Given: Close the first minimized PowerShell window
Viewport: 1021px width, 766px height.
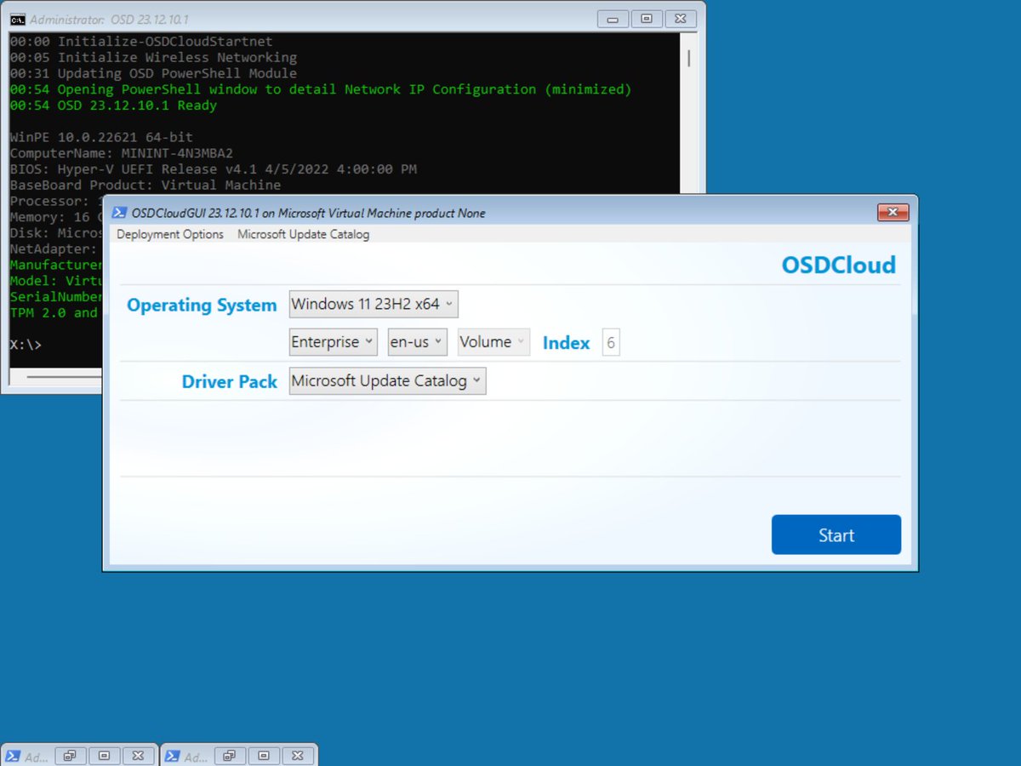Looking at the screenshot, I should pos(138,755).
